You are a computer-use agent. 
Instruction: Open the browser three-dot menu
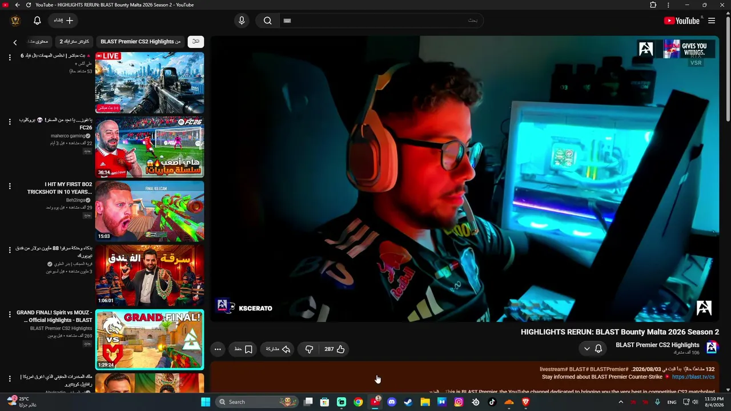(x=668, y=5)
